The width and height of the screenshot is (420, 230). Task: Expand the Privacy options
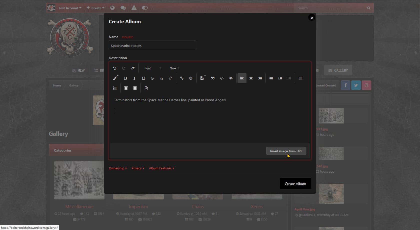pyautogui.click(x=138, y=168)
